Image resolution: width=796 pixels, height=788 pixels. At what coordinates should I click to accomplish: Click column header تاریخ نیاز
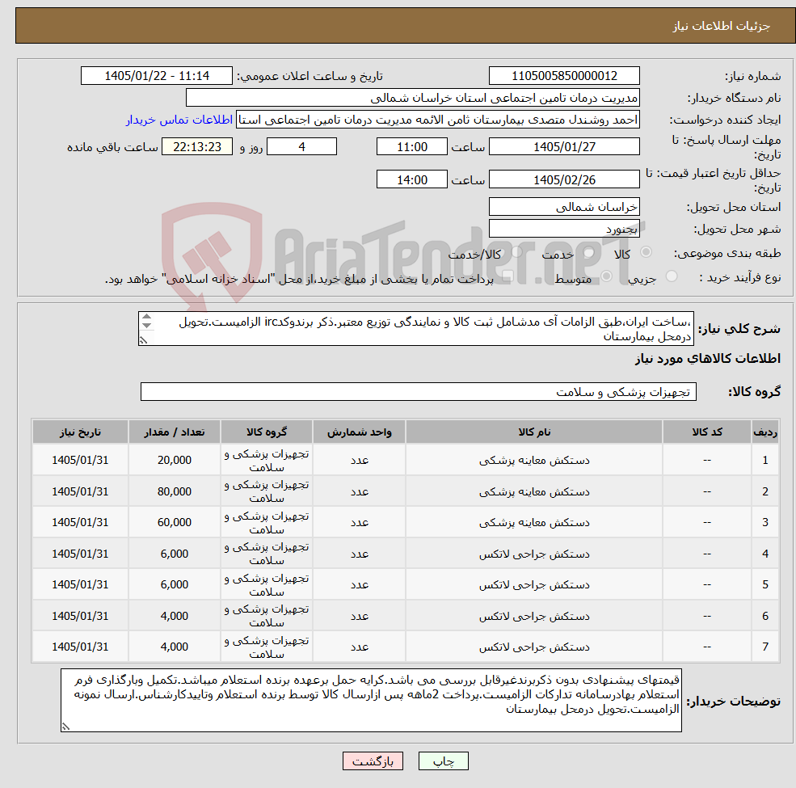click(x=80, y=432)
